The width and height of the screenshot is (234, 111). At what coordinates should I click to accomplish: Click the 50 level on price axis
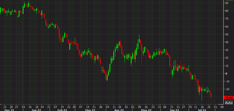point(227,34)
